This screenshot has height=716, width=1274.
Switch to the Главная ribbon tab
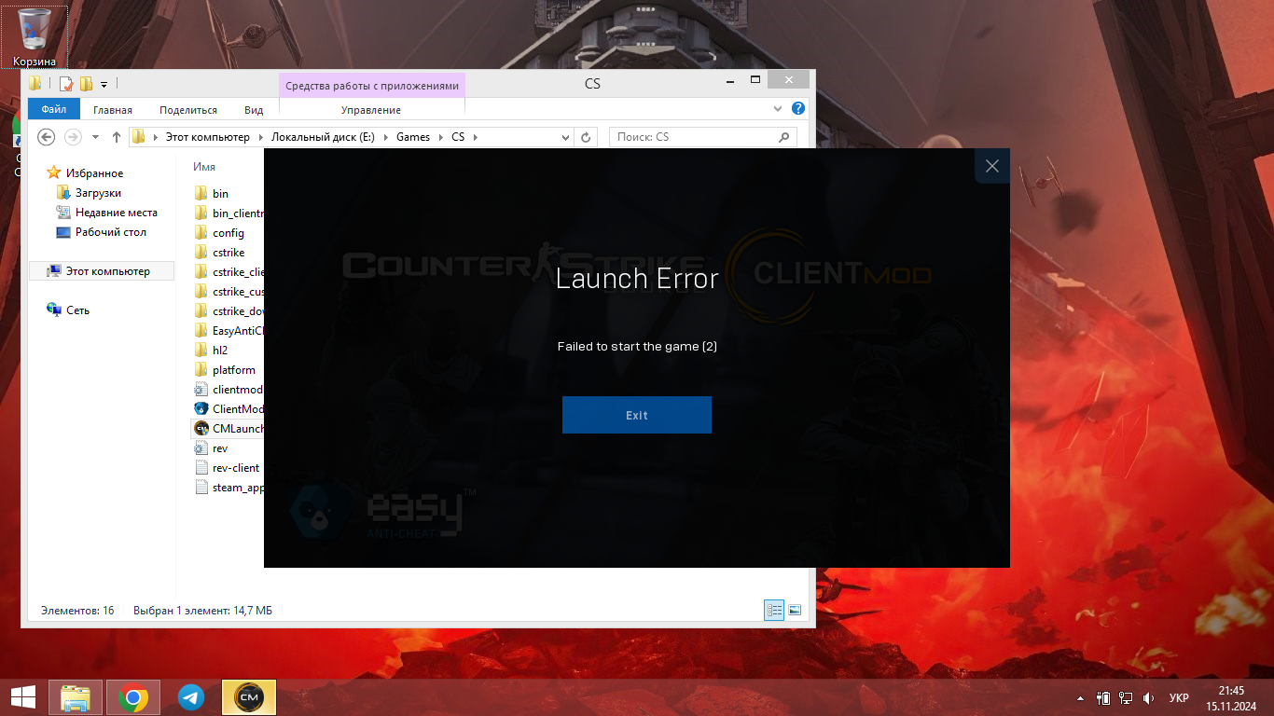click(112, 110)
